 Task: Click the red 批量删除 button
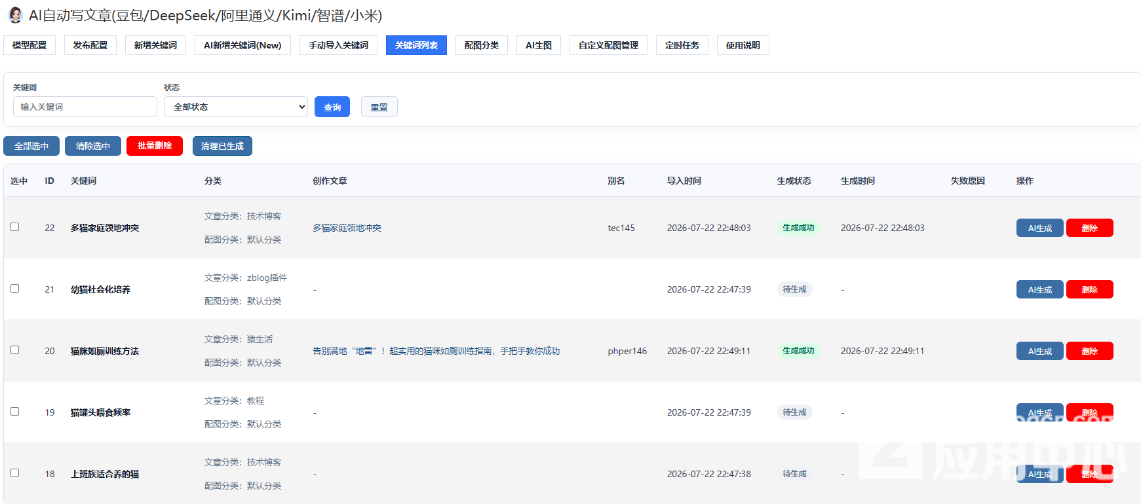(x=155, y=146)
